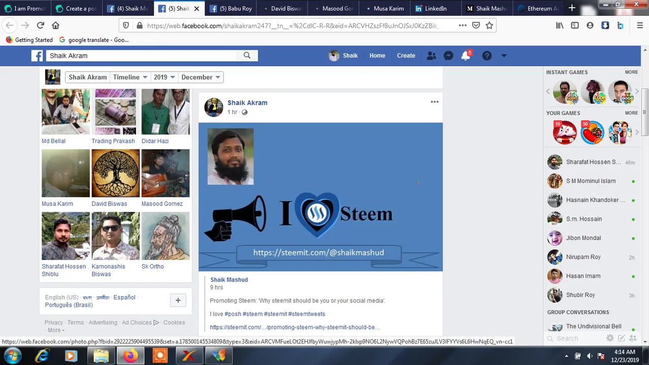The width and height of the screenshot is (649, 365).
Task: Open Timeline dropdown
Action: pyautogui.click(x=130, y=77)
